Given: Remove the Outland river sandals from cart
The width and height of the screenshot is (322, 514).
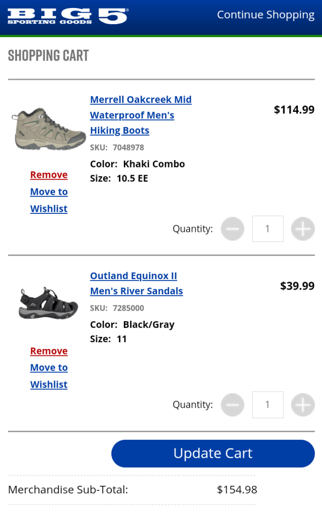Looking at the screenshot, I should (49, 351).
